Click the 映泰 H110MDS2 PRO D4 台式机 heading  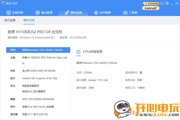tap(35, 32)
